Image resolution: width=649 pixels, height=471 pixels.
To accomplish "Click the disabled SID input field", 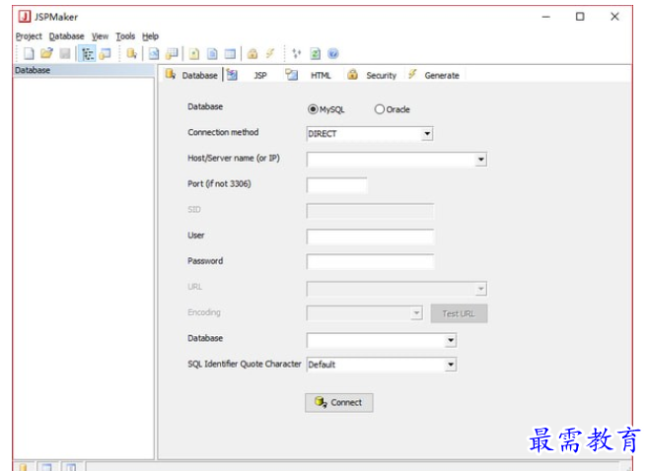I will 370,211.
